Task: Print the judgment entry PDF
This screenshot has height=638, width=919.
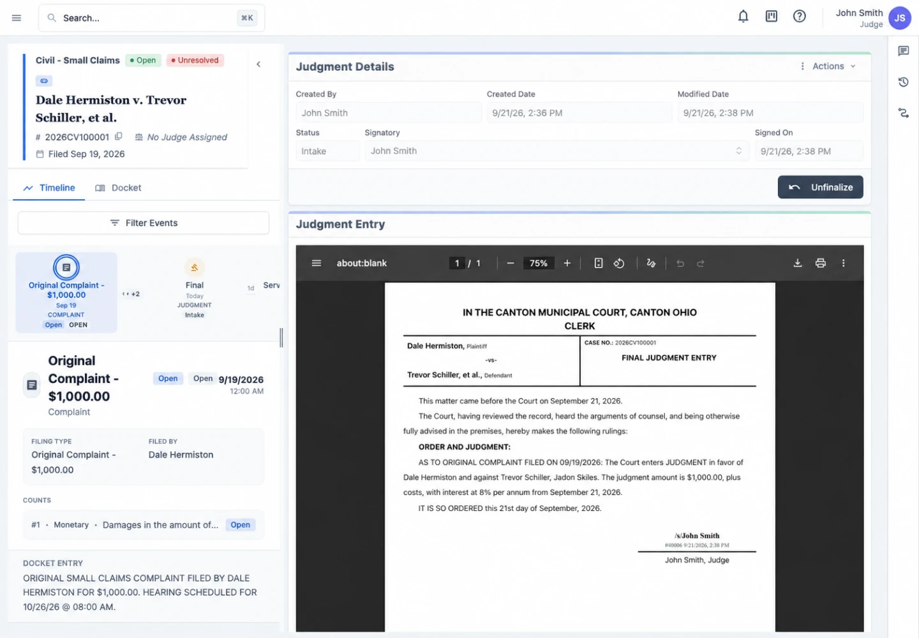Action: click(820, 263)
